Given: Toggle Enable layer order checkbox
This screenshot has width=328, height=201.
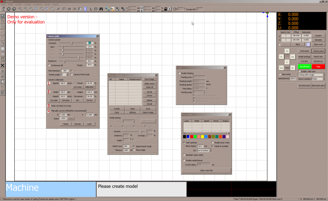Looking at the screenshot, I should (213, 143).
